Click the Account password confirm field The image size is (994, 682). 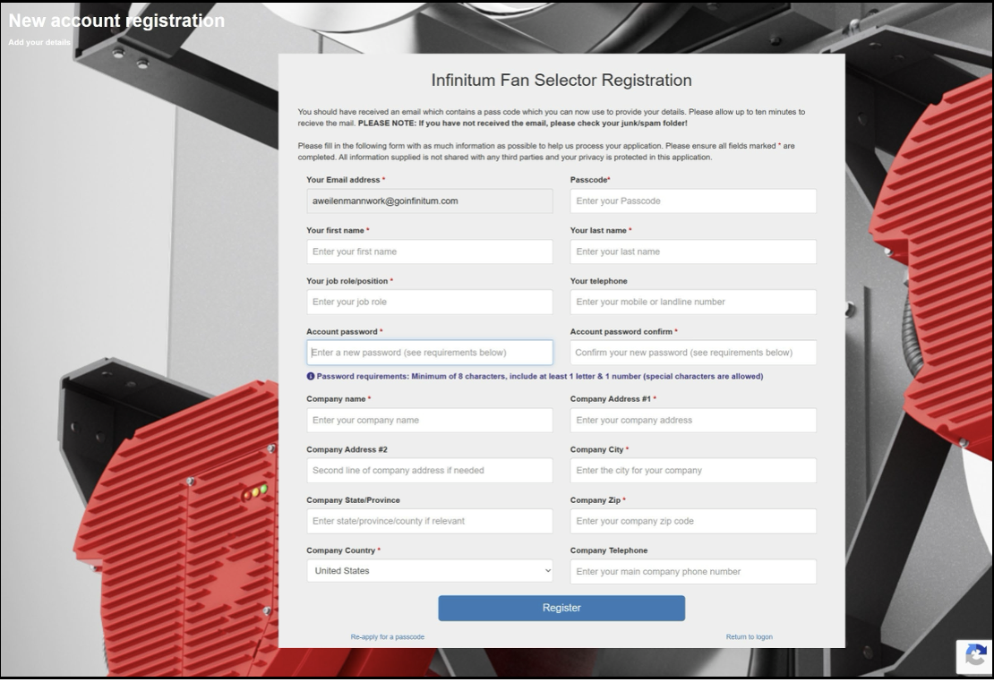693,353
